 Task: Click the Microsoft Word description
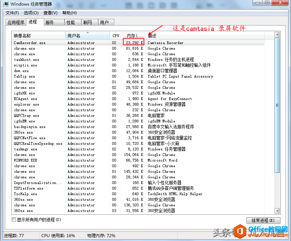[x=162, y=160]
